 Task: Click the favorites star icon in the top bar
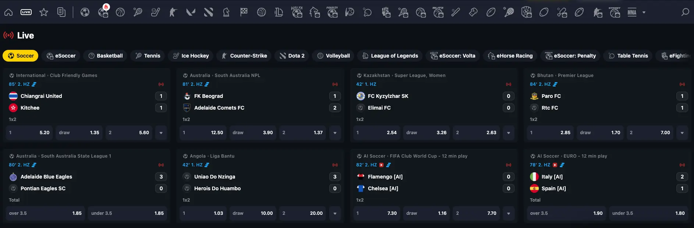coord(44,12)
